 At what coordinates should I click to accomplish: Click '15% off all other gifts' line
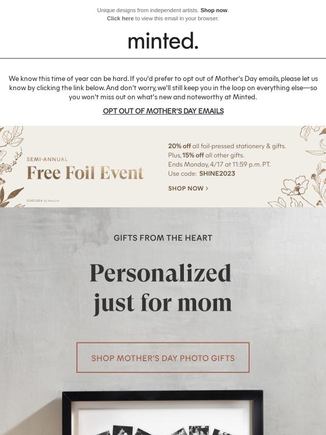tap(206, 155)
